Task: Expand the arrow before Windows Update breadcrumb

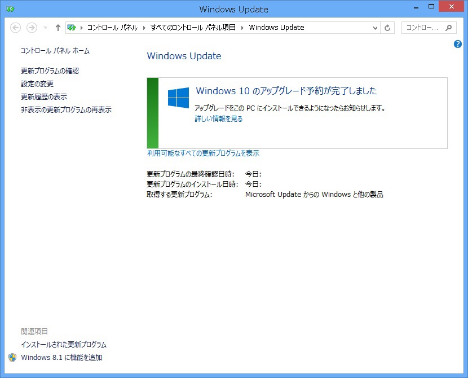Action: (242, 28)
